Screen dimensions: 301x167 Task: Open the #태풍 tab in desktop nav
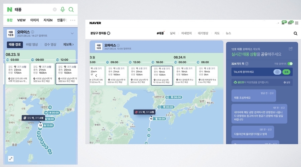tap(160, 33)
